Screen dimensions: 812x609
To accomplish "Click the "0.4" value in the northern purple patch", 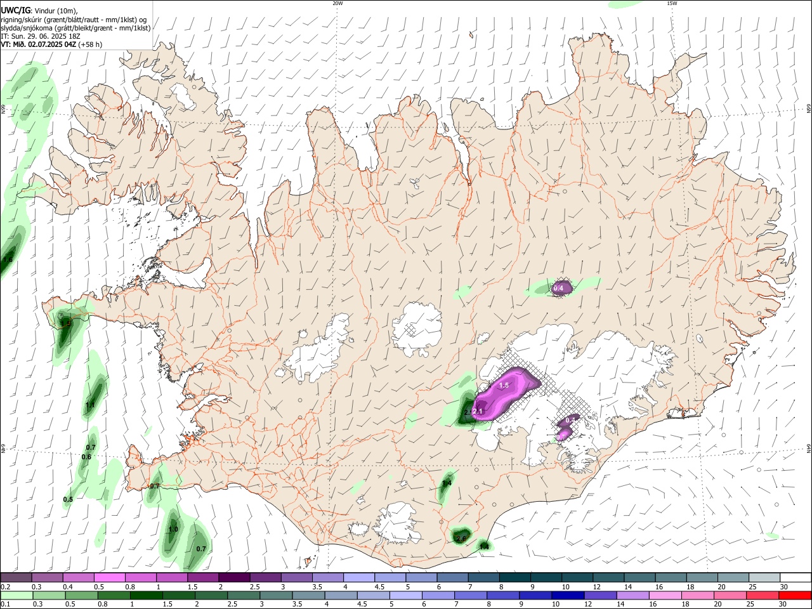I will 558,289.
